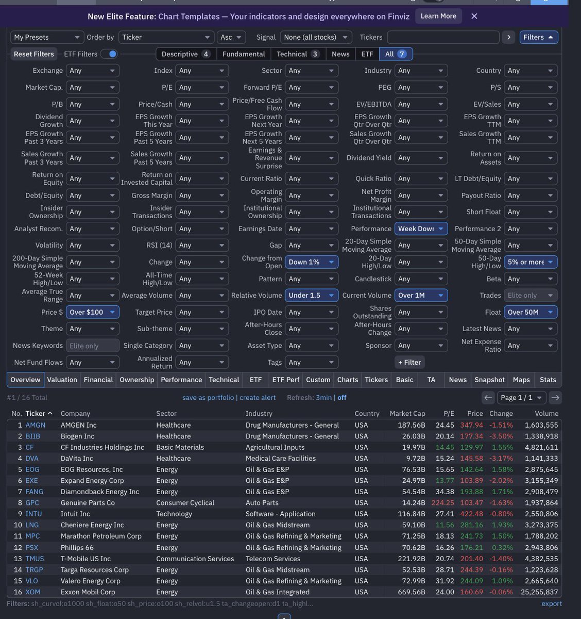This screenshot has height=619, width=581.
Task: Select the Performance view tab
Action: click(181, 380)
